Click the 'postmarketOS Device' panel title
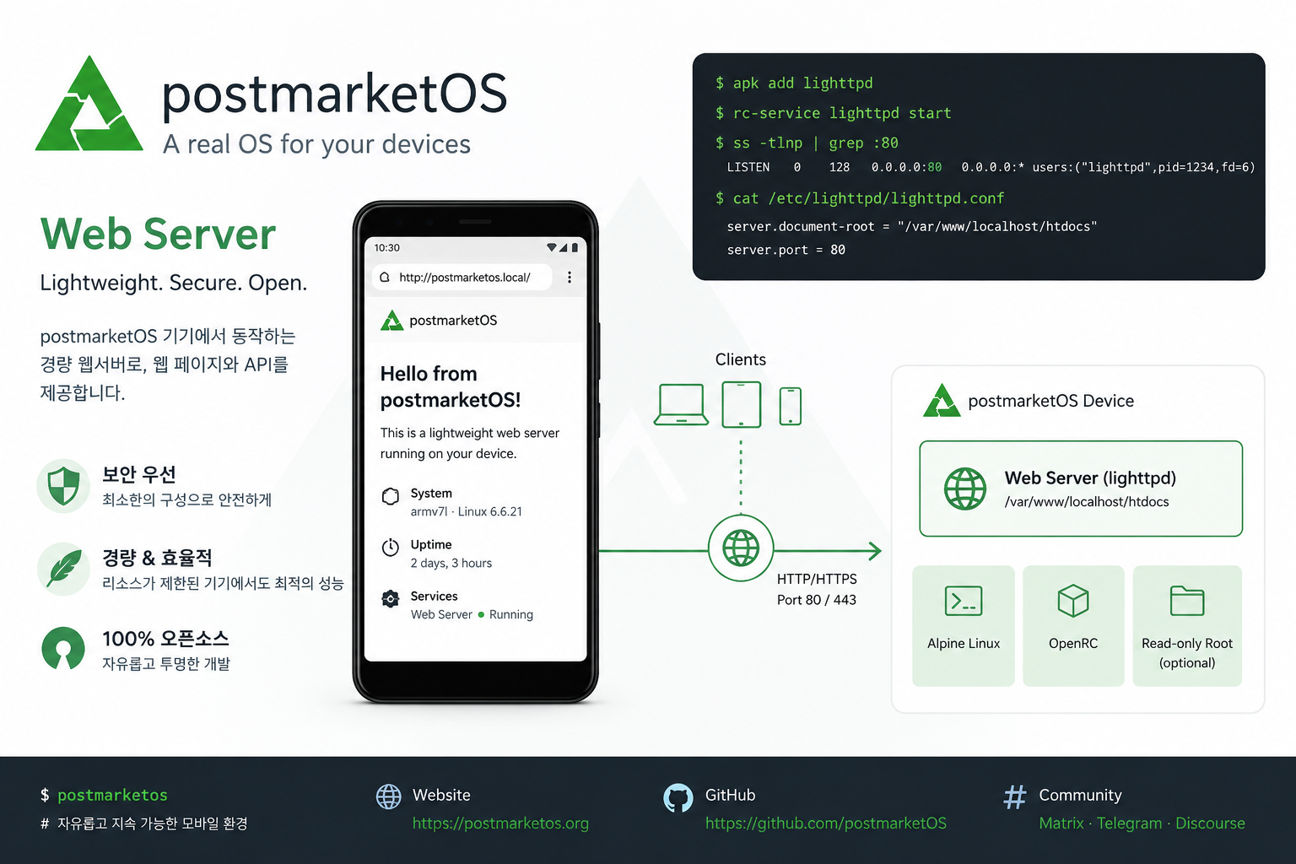 [1051, 402]
